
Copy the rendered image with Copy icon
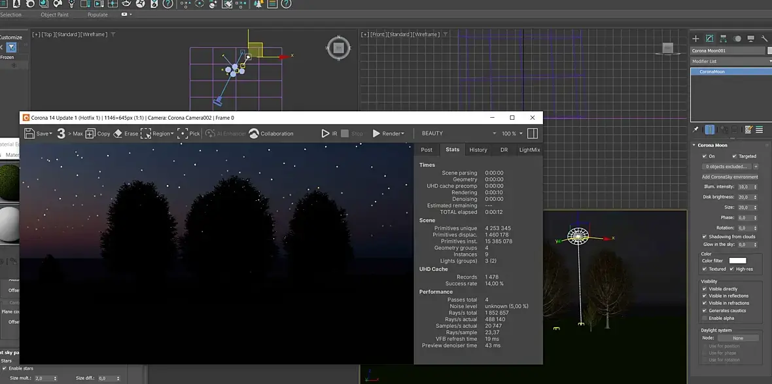pos(90,133)
